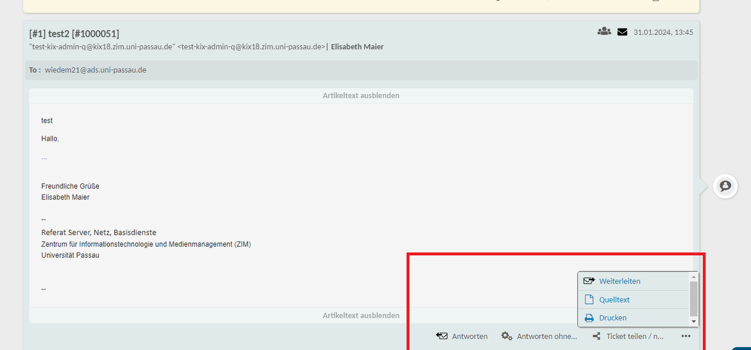
Task: Click the Antworten reply envelope icon
Action: (x=442, y=336)
